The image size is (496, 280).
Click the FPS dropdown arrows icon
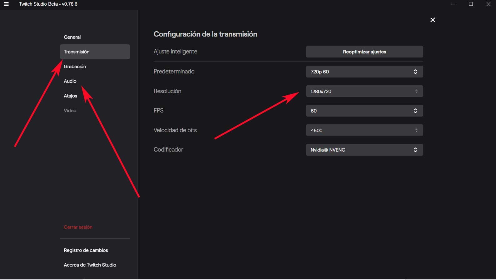tap(415, 111)
